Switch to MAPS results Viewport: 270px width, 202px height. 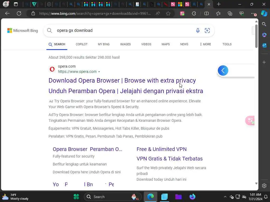click(166, 44)
